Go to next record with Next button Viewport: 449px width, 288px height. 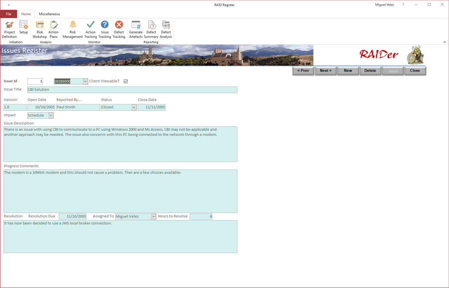point(326,70)
